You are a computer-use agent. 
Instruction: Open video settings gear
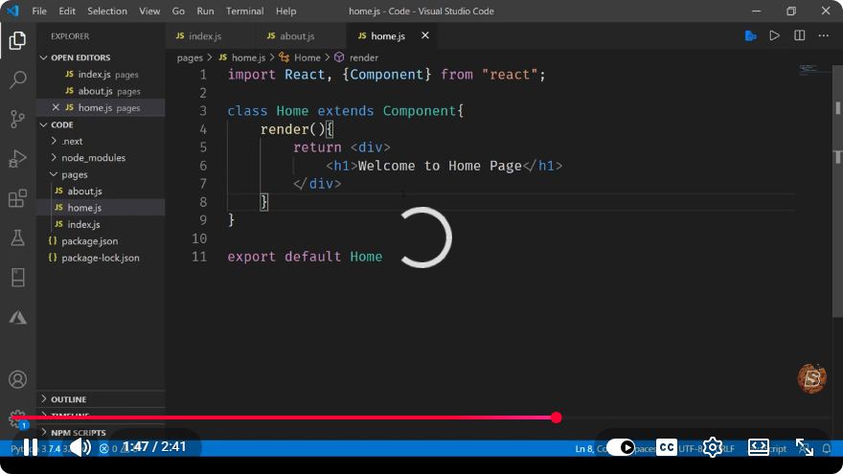pyautogui.click(x=713, y=447)
